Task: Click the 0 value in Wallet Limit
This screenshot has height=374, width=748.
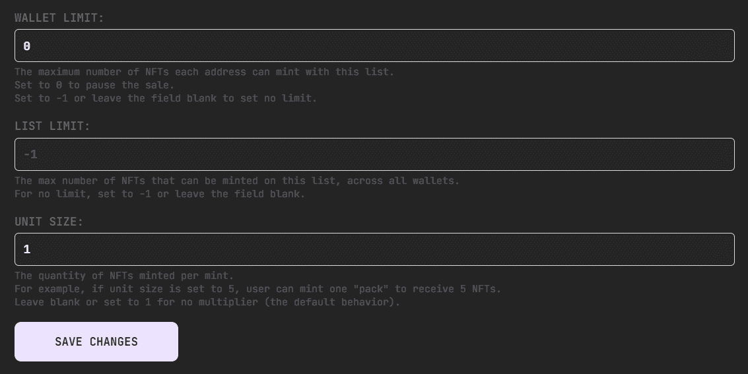Action: coord(27,46)
